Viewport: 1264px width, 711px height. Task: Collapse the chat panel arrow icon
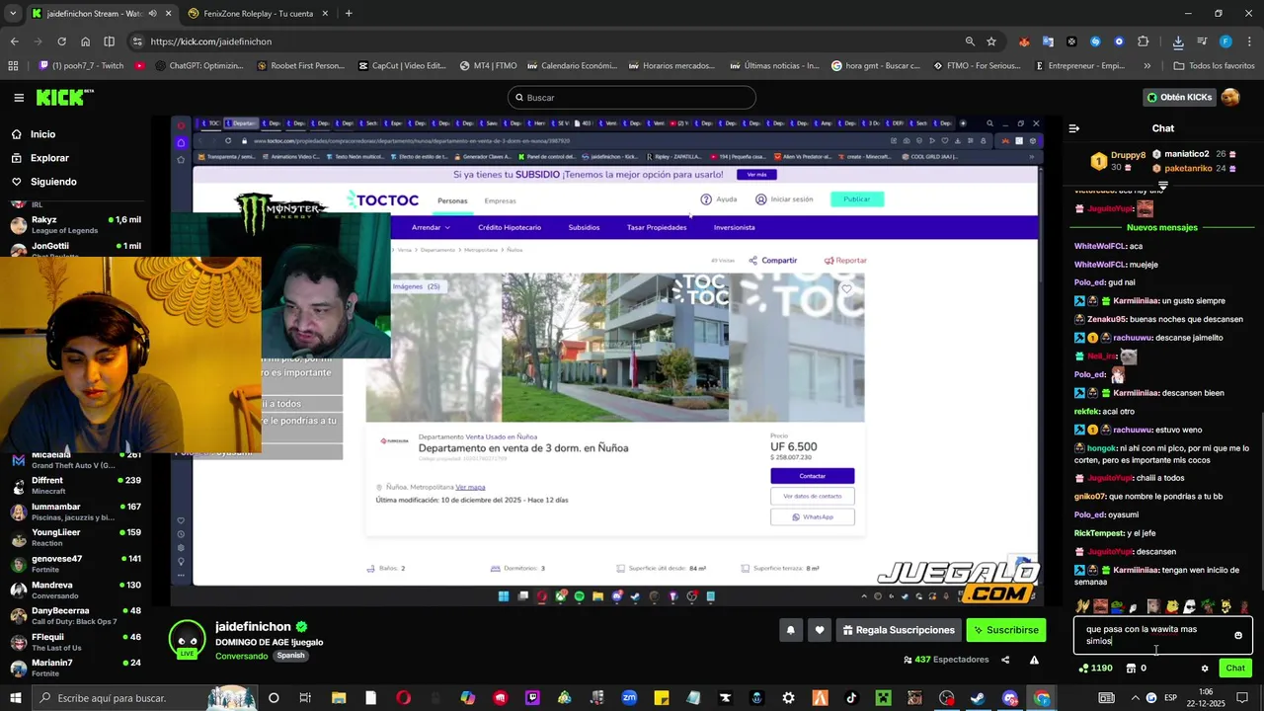coord(1074,128)
